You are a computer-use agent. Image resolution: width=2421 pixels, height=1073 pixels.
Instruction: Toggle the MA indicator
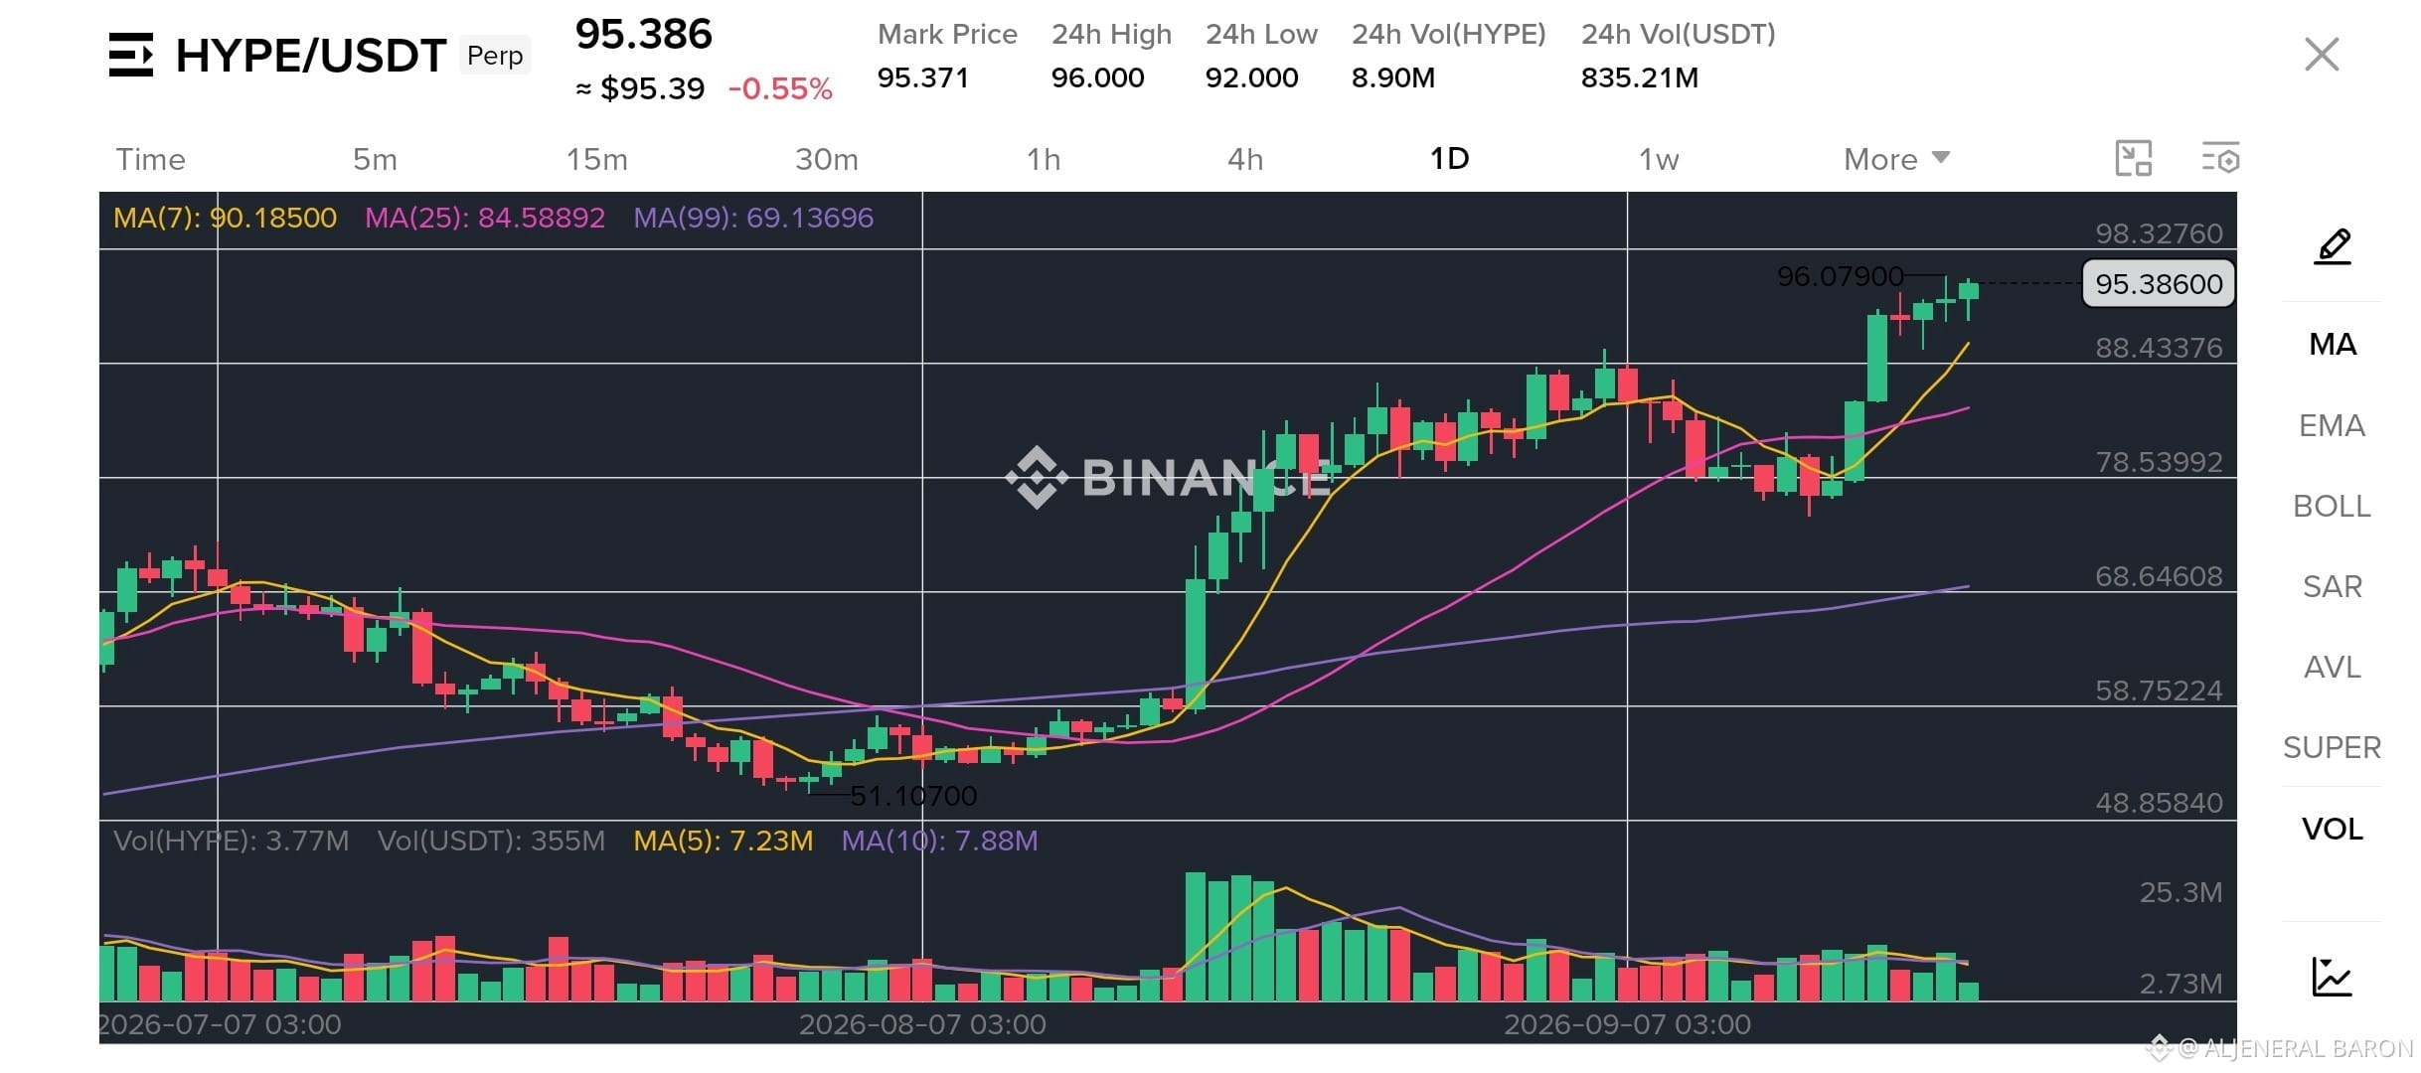tap(2333, 345)
